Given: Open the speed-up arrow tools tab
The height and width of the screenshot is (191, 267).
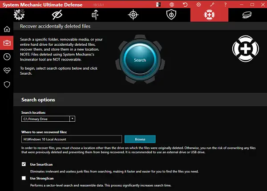Looking at the screenshot, I should (x=95, y=15).
